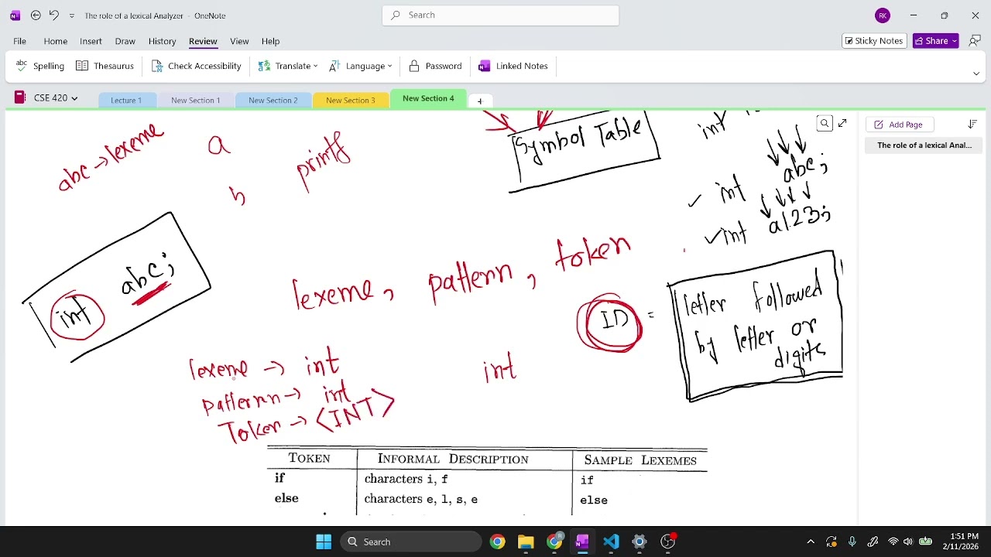Click the sync refresh tray icon

(832, 542)
